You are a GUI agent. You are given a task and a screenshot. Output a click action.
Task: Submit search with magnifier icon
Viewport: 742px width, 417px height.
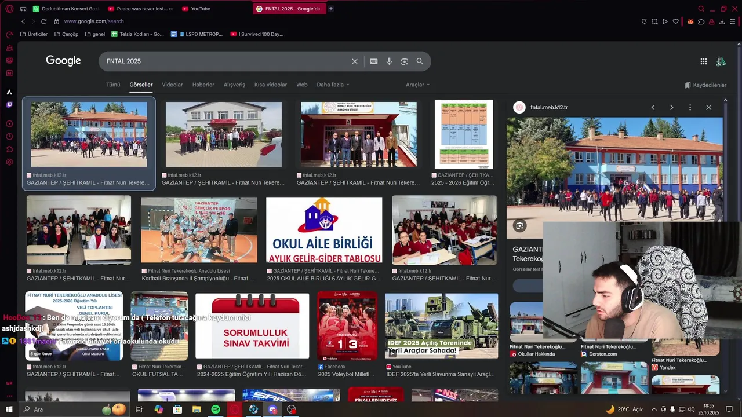[x=420, y=61]
